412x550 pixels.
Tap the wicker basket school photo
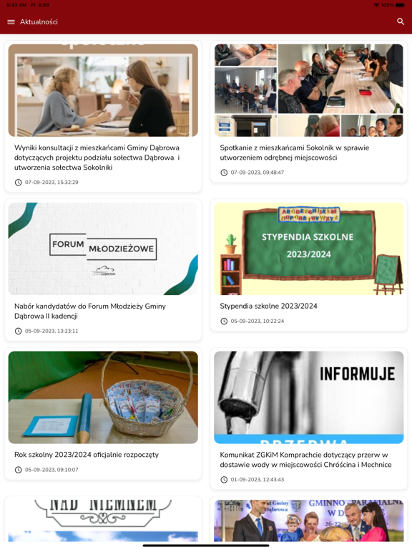[x=103, y=397]
